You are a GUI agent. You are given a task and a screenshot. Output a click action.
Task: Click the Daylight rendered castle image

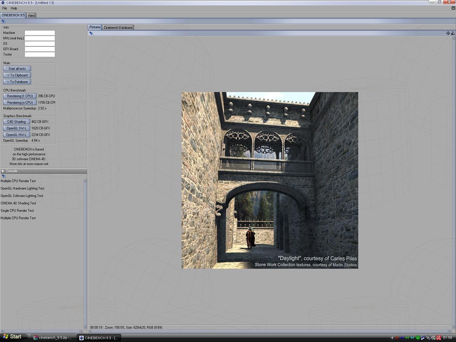tap(270, 180)
